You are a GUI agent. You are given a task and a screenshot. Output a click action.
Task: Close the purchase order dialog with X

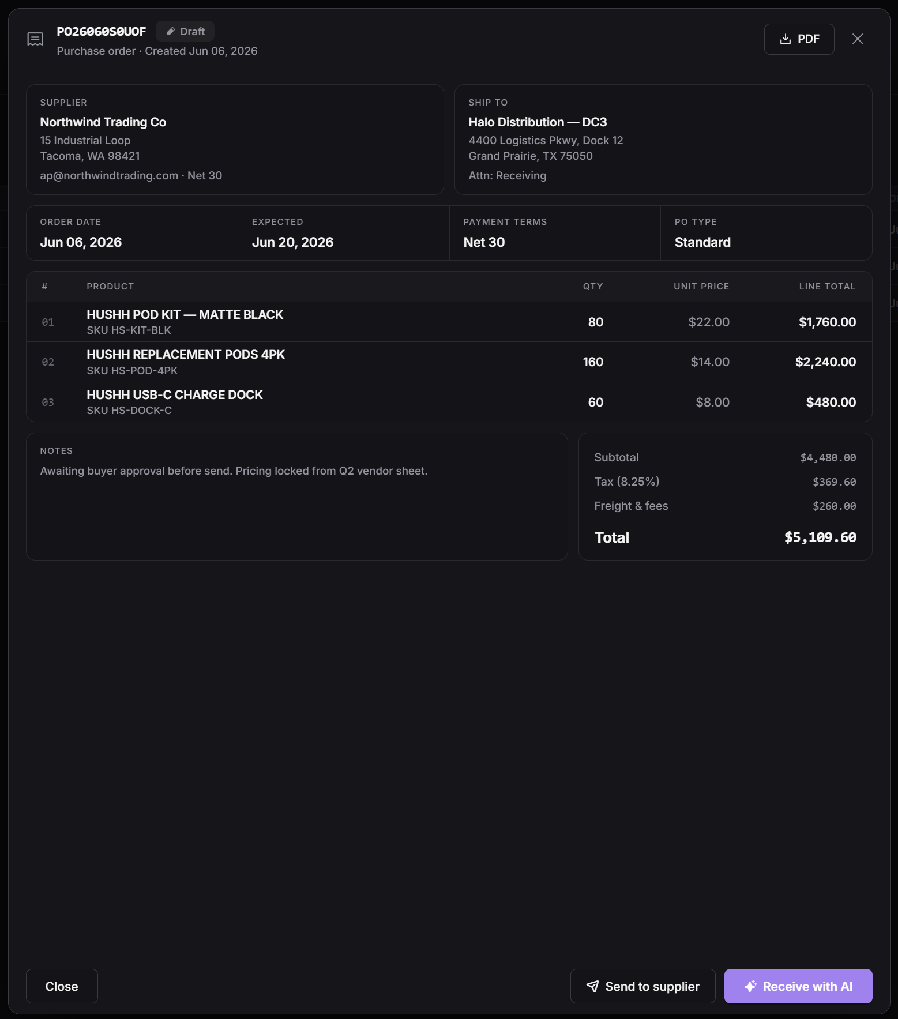tap(858, 39)
